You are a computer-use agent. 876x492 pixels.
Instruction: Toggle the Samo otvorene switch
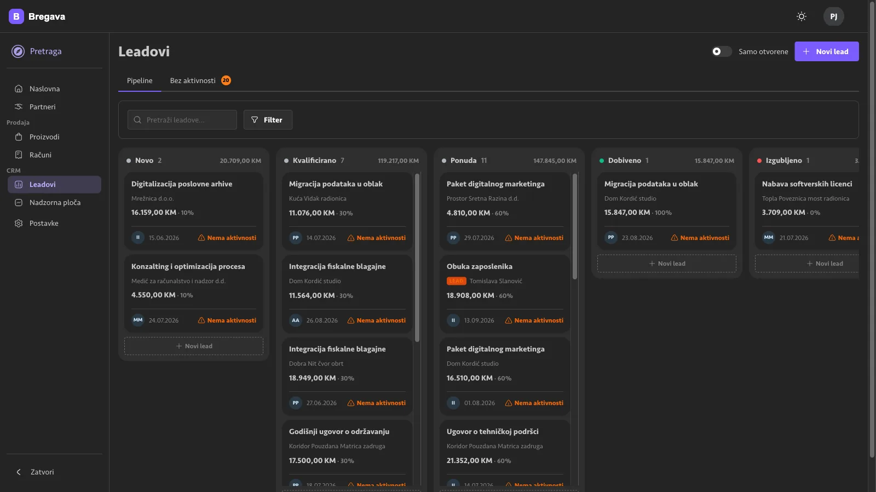(721, 51)
